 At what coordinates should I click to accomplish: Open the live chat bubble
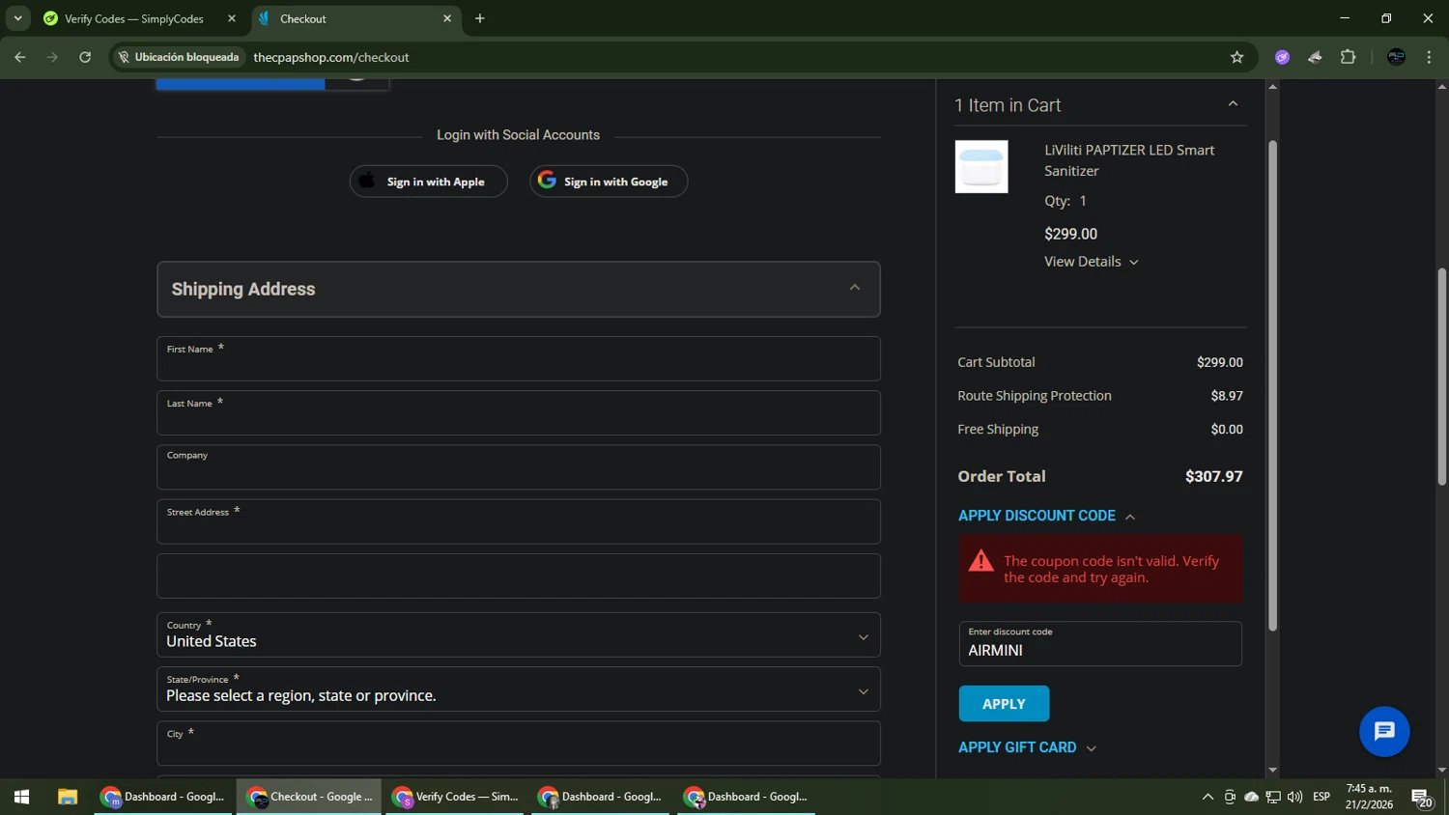coord(1384,732)
